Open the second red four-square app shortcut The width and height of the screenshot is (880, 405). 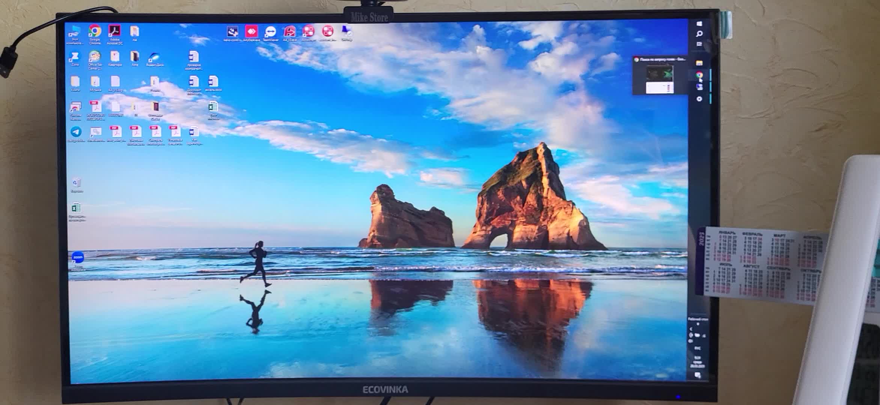tap(328, 33)
